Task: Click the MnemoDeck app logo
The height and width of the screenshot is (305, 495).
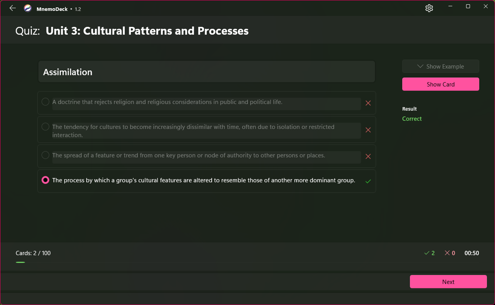Action: point(28,8)
